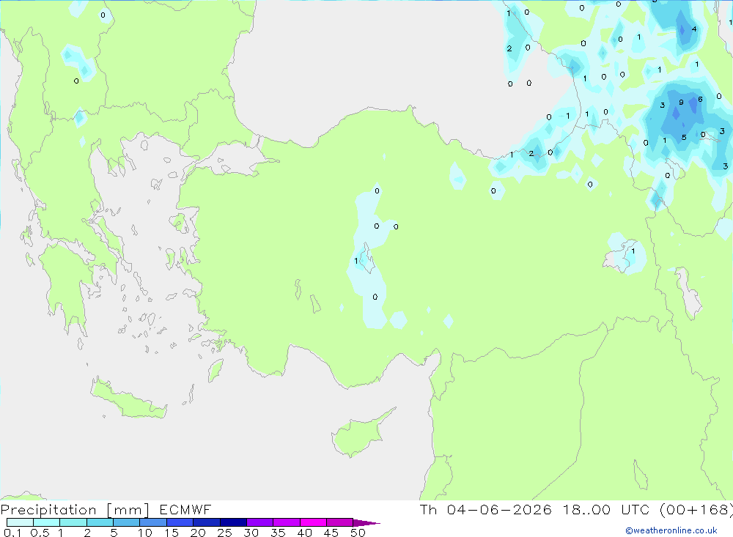The image size is (733, 537).
Task: Click the 15–20 mm royal blue legend swatch
Action: (x=180, y=522)
